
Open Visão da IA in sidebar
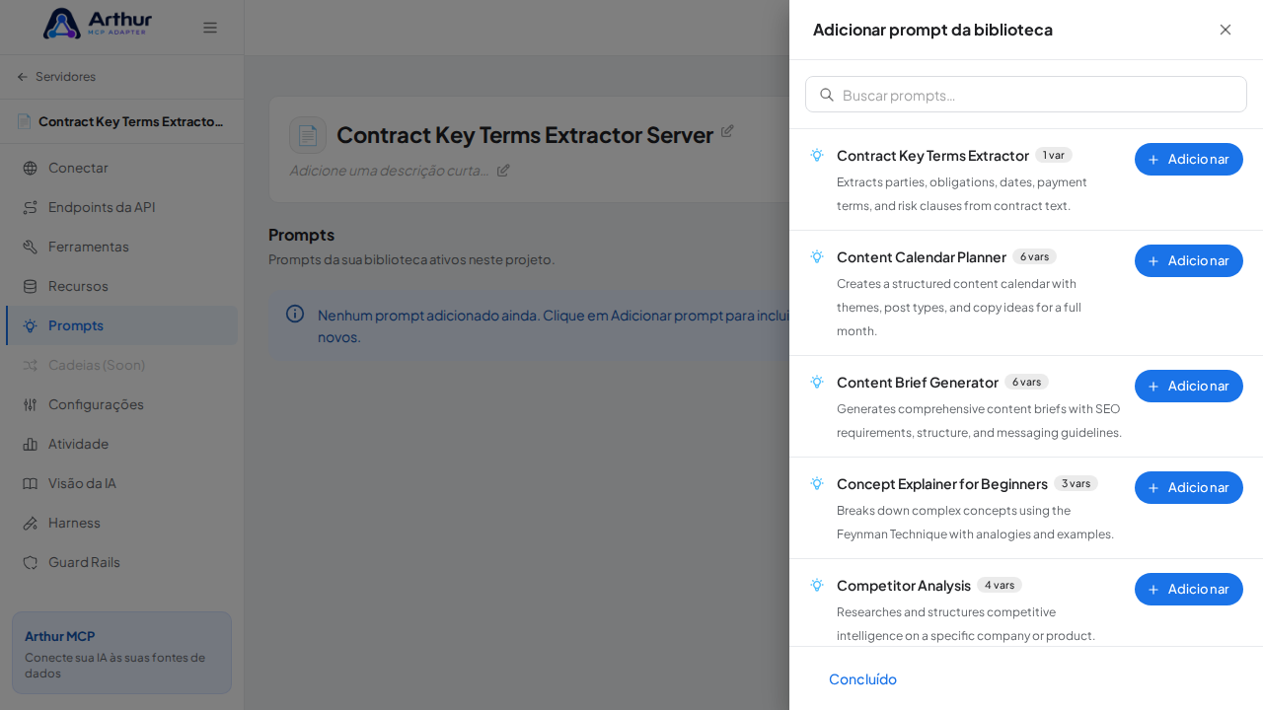pyautogui.click(x=121, y=483)
